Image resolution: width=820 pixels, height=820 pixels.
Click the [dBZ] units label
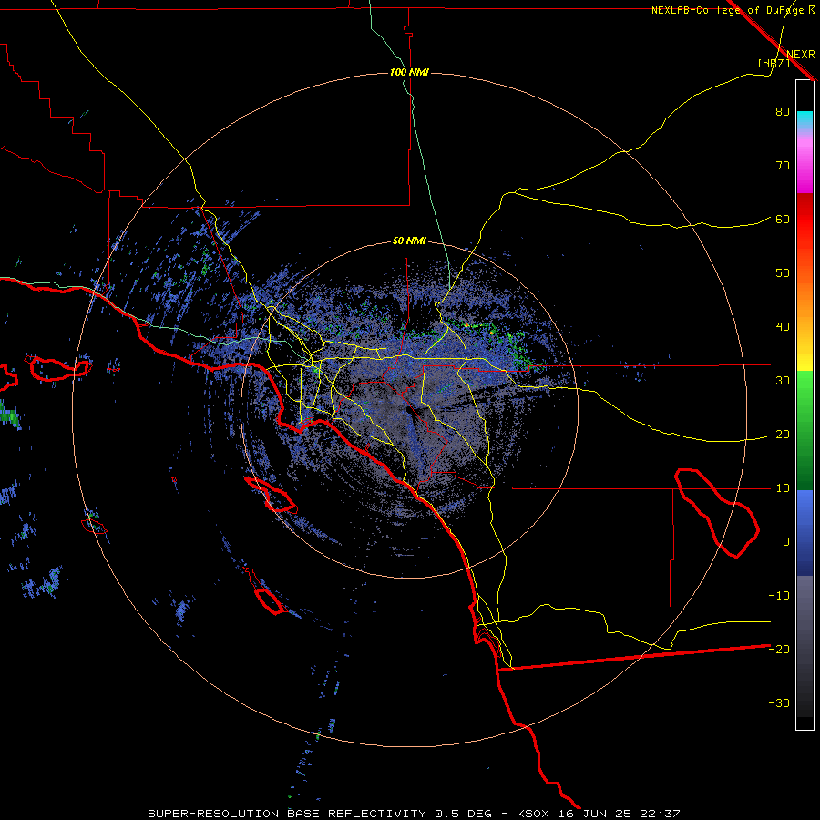click(x=774, y=63)
